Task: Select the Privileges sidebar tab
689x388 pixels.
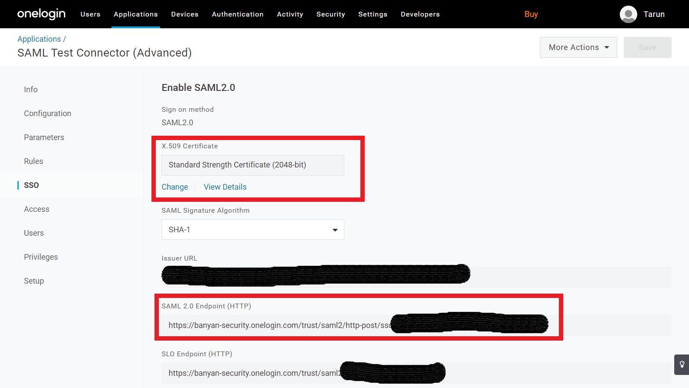Action: click(x=41, y=257)
